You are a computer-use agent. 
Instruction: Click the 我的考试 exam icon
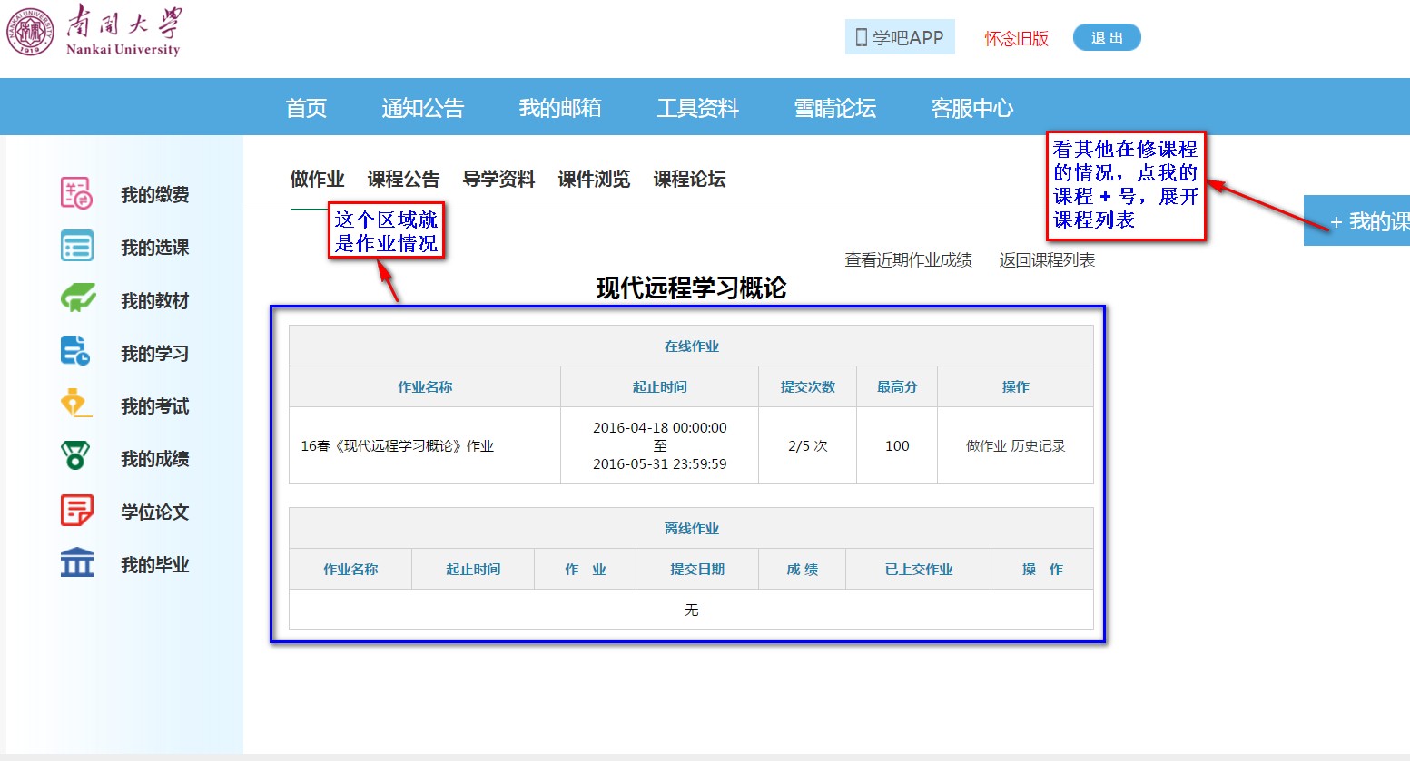tap(76, 405)
